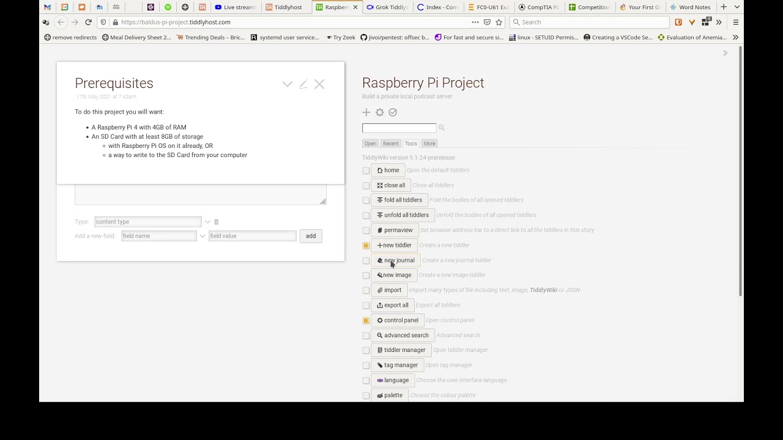Viewport: 783px width, 440px height.
Task: Toggle checkbox for advanced search
Action: pos(366,335)
